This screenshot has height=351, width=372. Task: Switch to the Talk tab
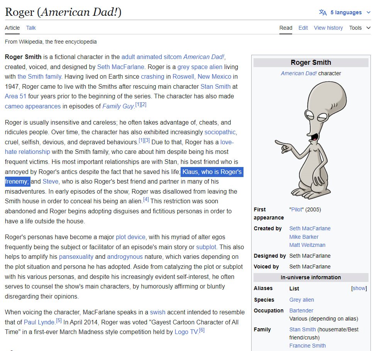tap(31, 28)
